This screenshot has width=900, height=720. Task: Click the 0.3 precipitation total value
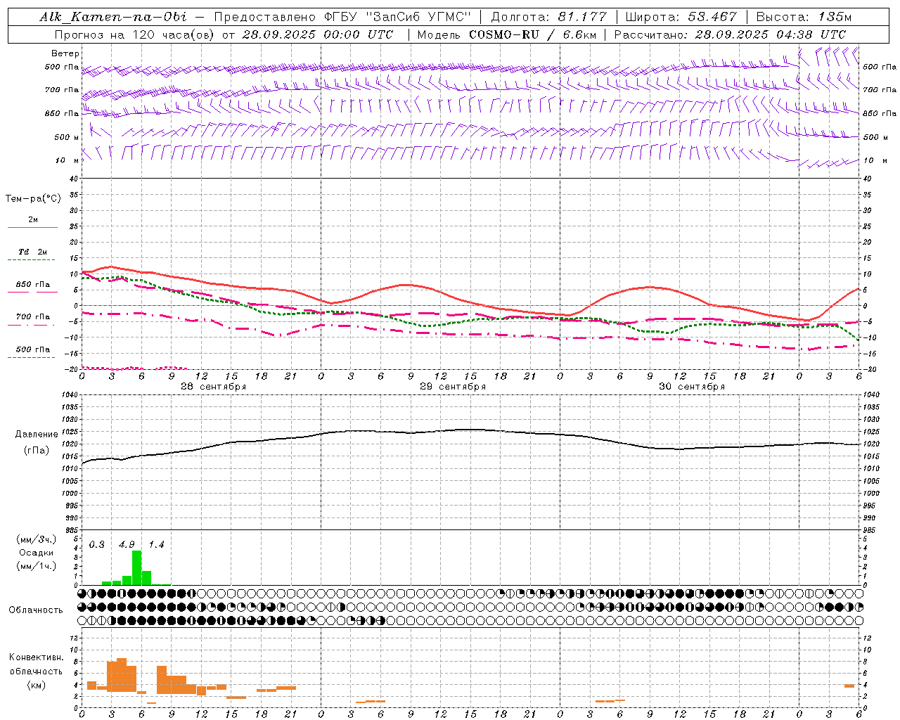[97, 545]
